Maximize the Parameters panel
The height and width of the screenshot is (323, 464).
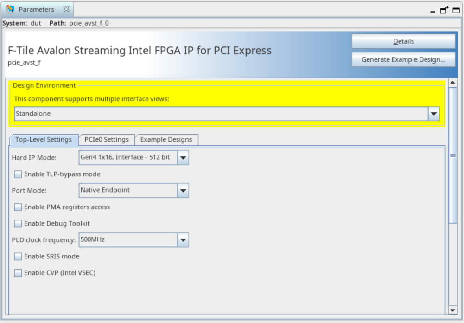[x=456, y=10]
